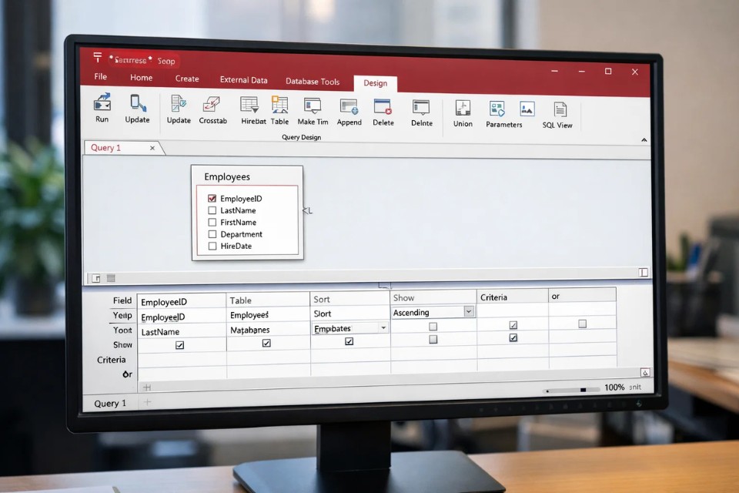Select the Crosstab query icon
The image size is (739, 493).
212,105
